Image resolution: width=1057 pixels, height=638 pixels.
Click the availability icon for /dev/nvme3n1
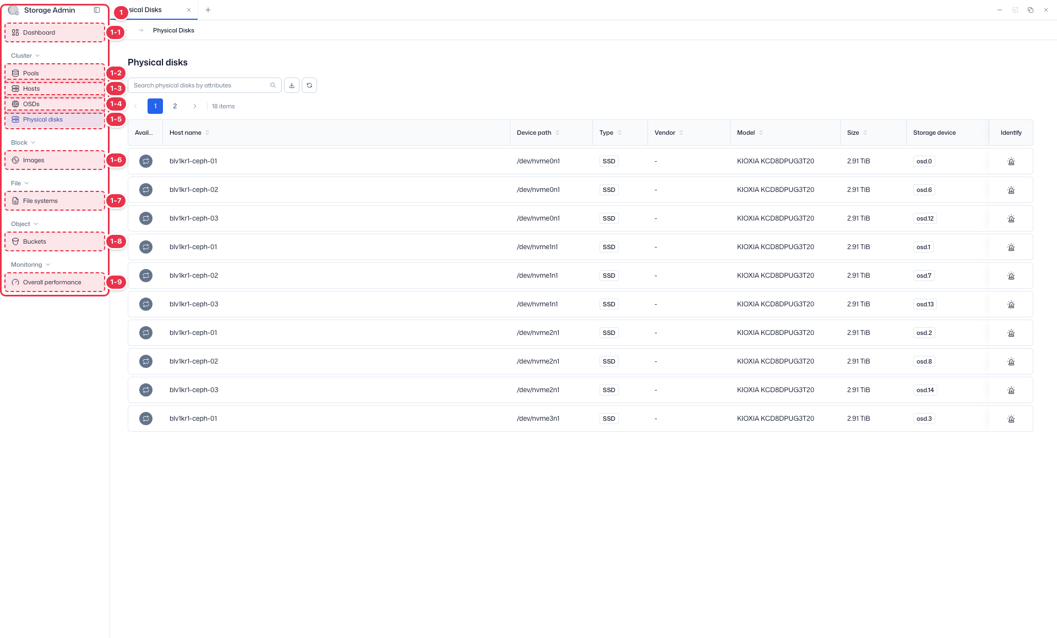pos(146,419)
